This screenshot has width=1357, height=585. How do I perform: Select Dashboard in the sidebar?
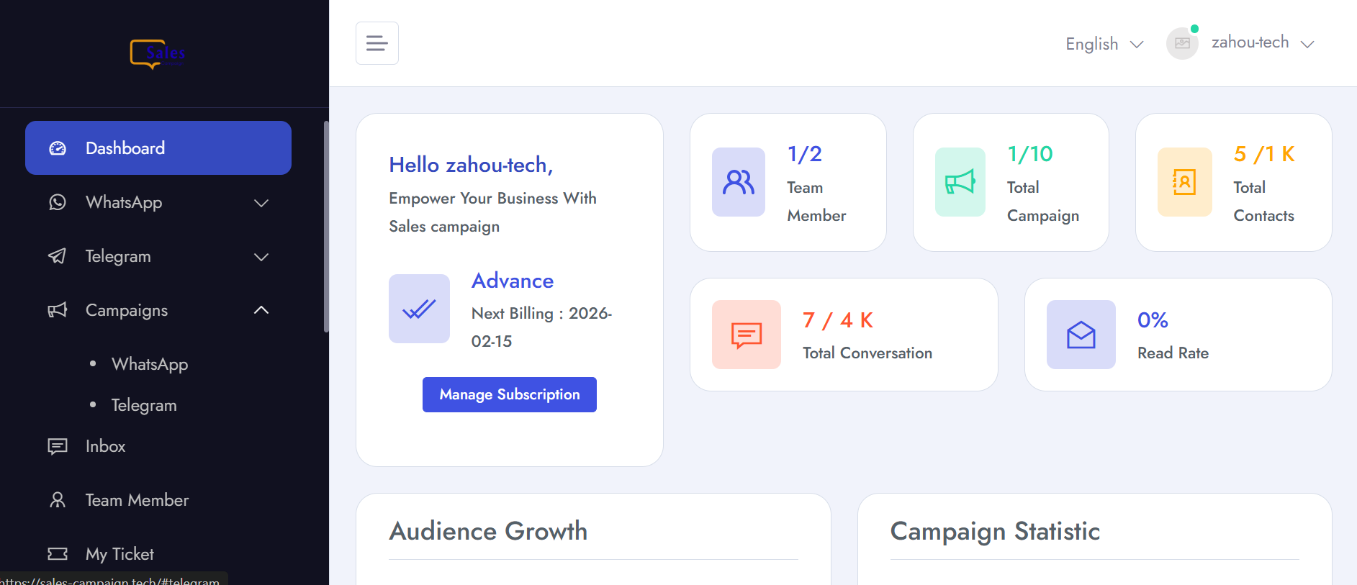[158, 148]
